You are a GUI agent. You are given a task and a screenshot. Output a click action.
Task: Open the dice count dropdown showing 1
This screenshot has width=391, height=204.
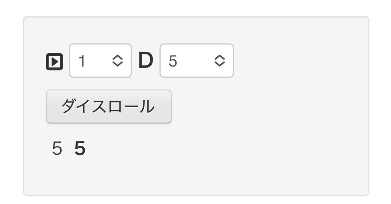tap(100, 61)
